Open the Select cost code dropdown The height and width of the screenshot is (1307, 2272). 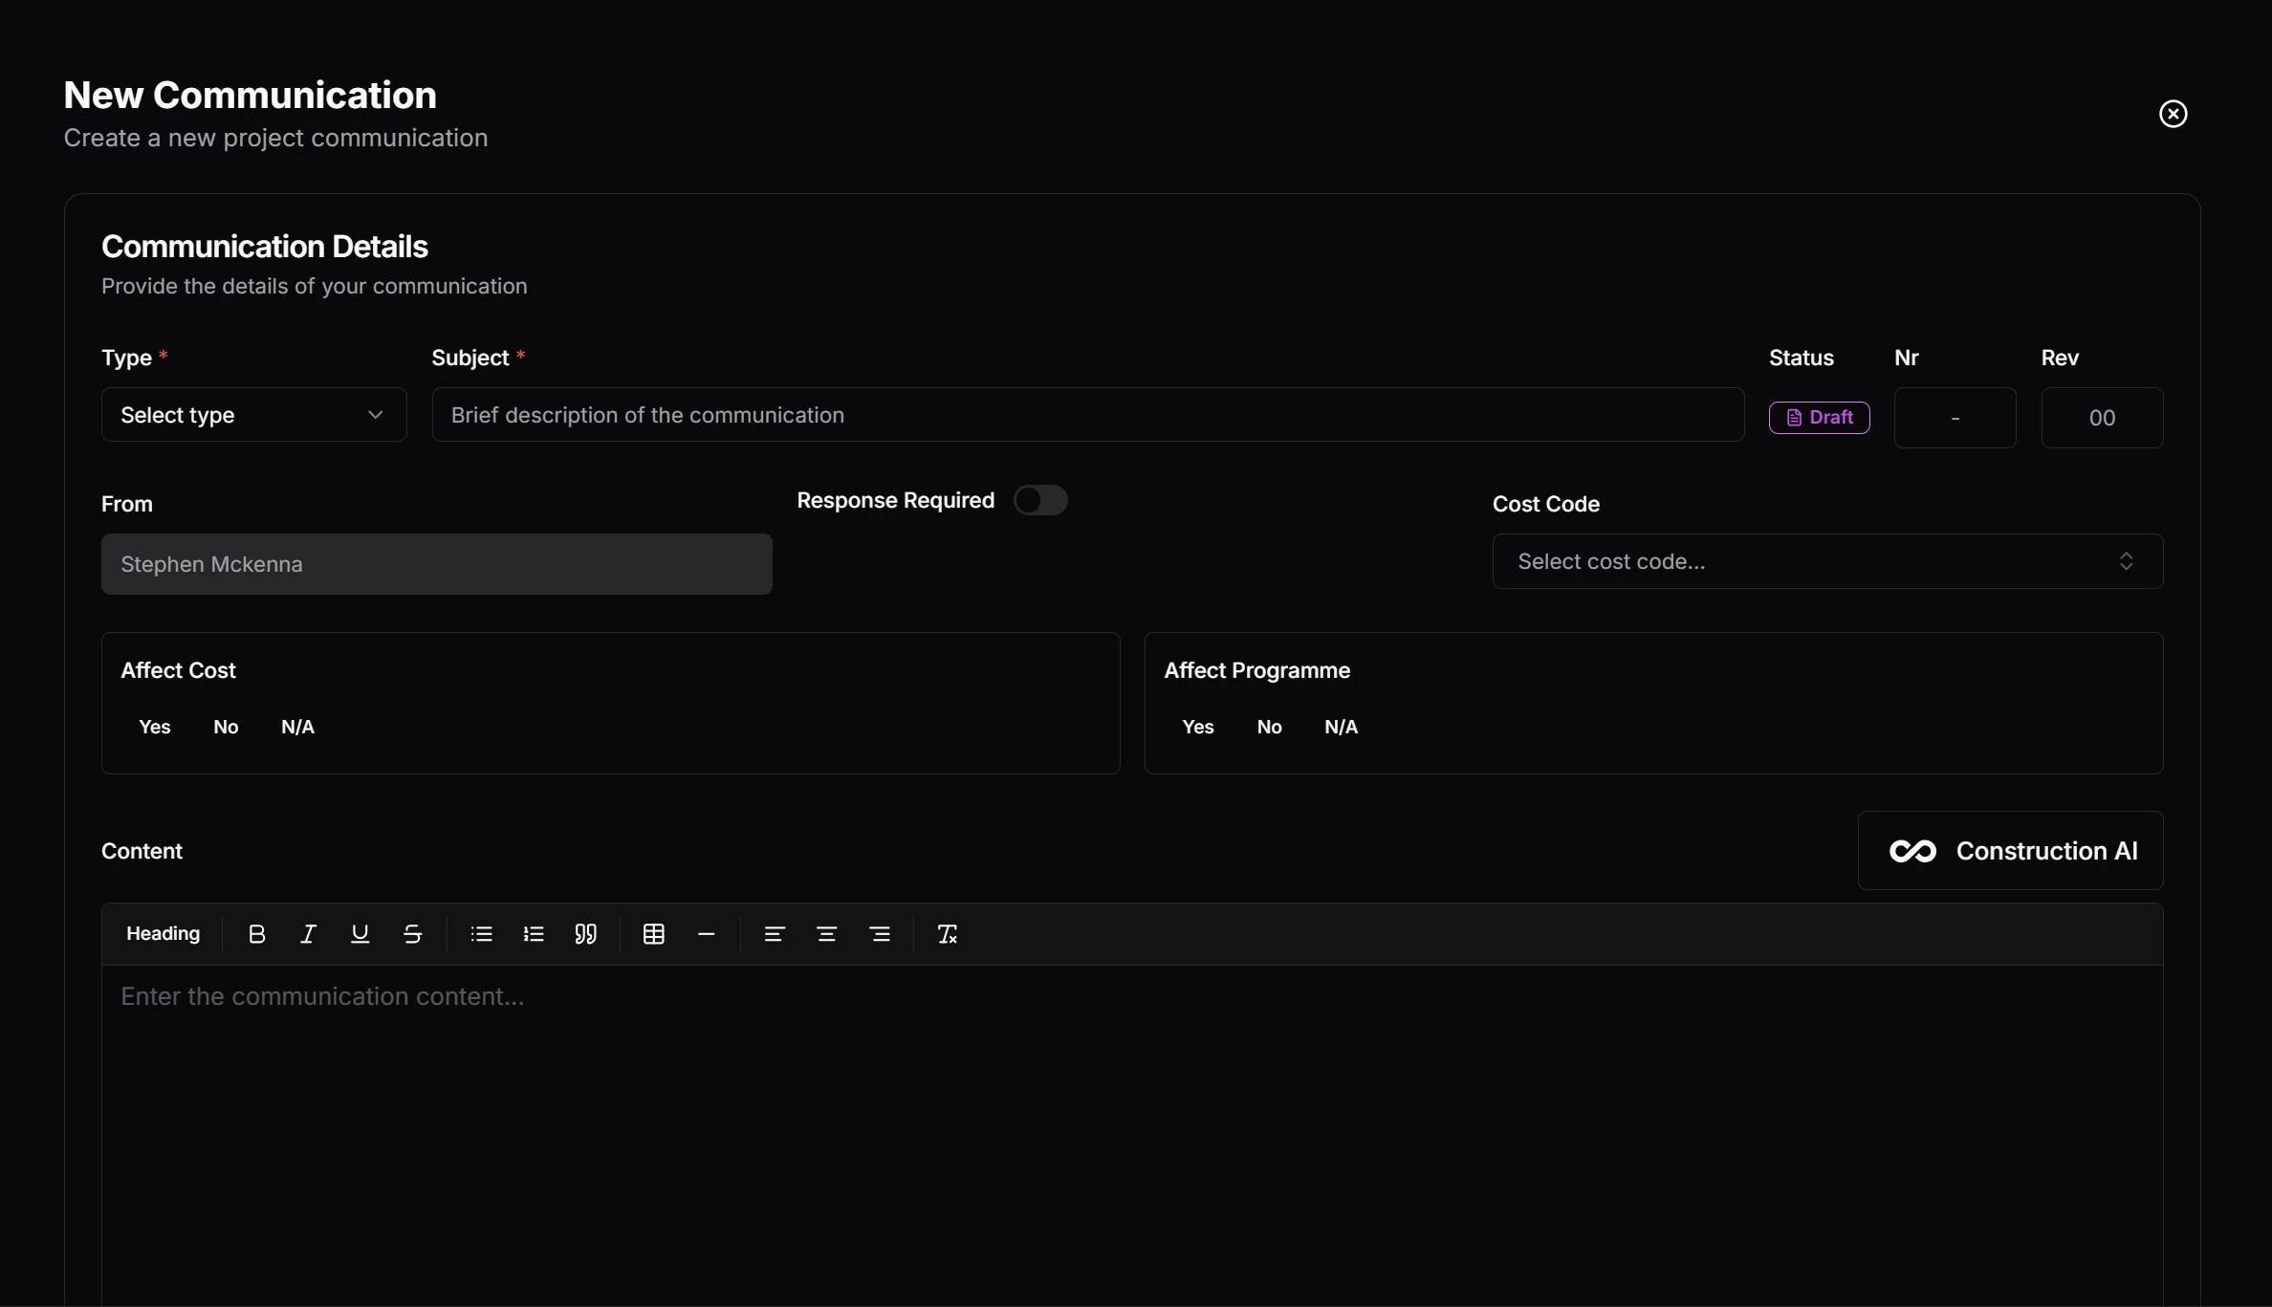[x=1827, y=561]
